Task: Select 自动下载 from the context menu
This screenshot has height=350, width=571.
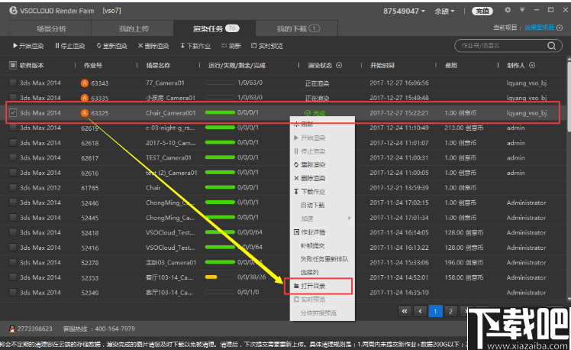Action: [x=322, y=206]
